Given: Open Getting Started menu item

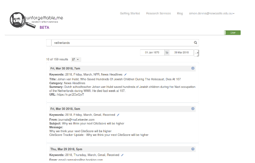Looking at the screenshot, I should click(130, 14).
